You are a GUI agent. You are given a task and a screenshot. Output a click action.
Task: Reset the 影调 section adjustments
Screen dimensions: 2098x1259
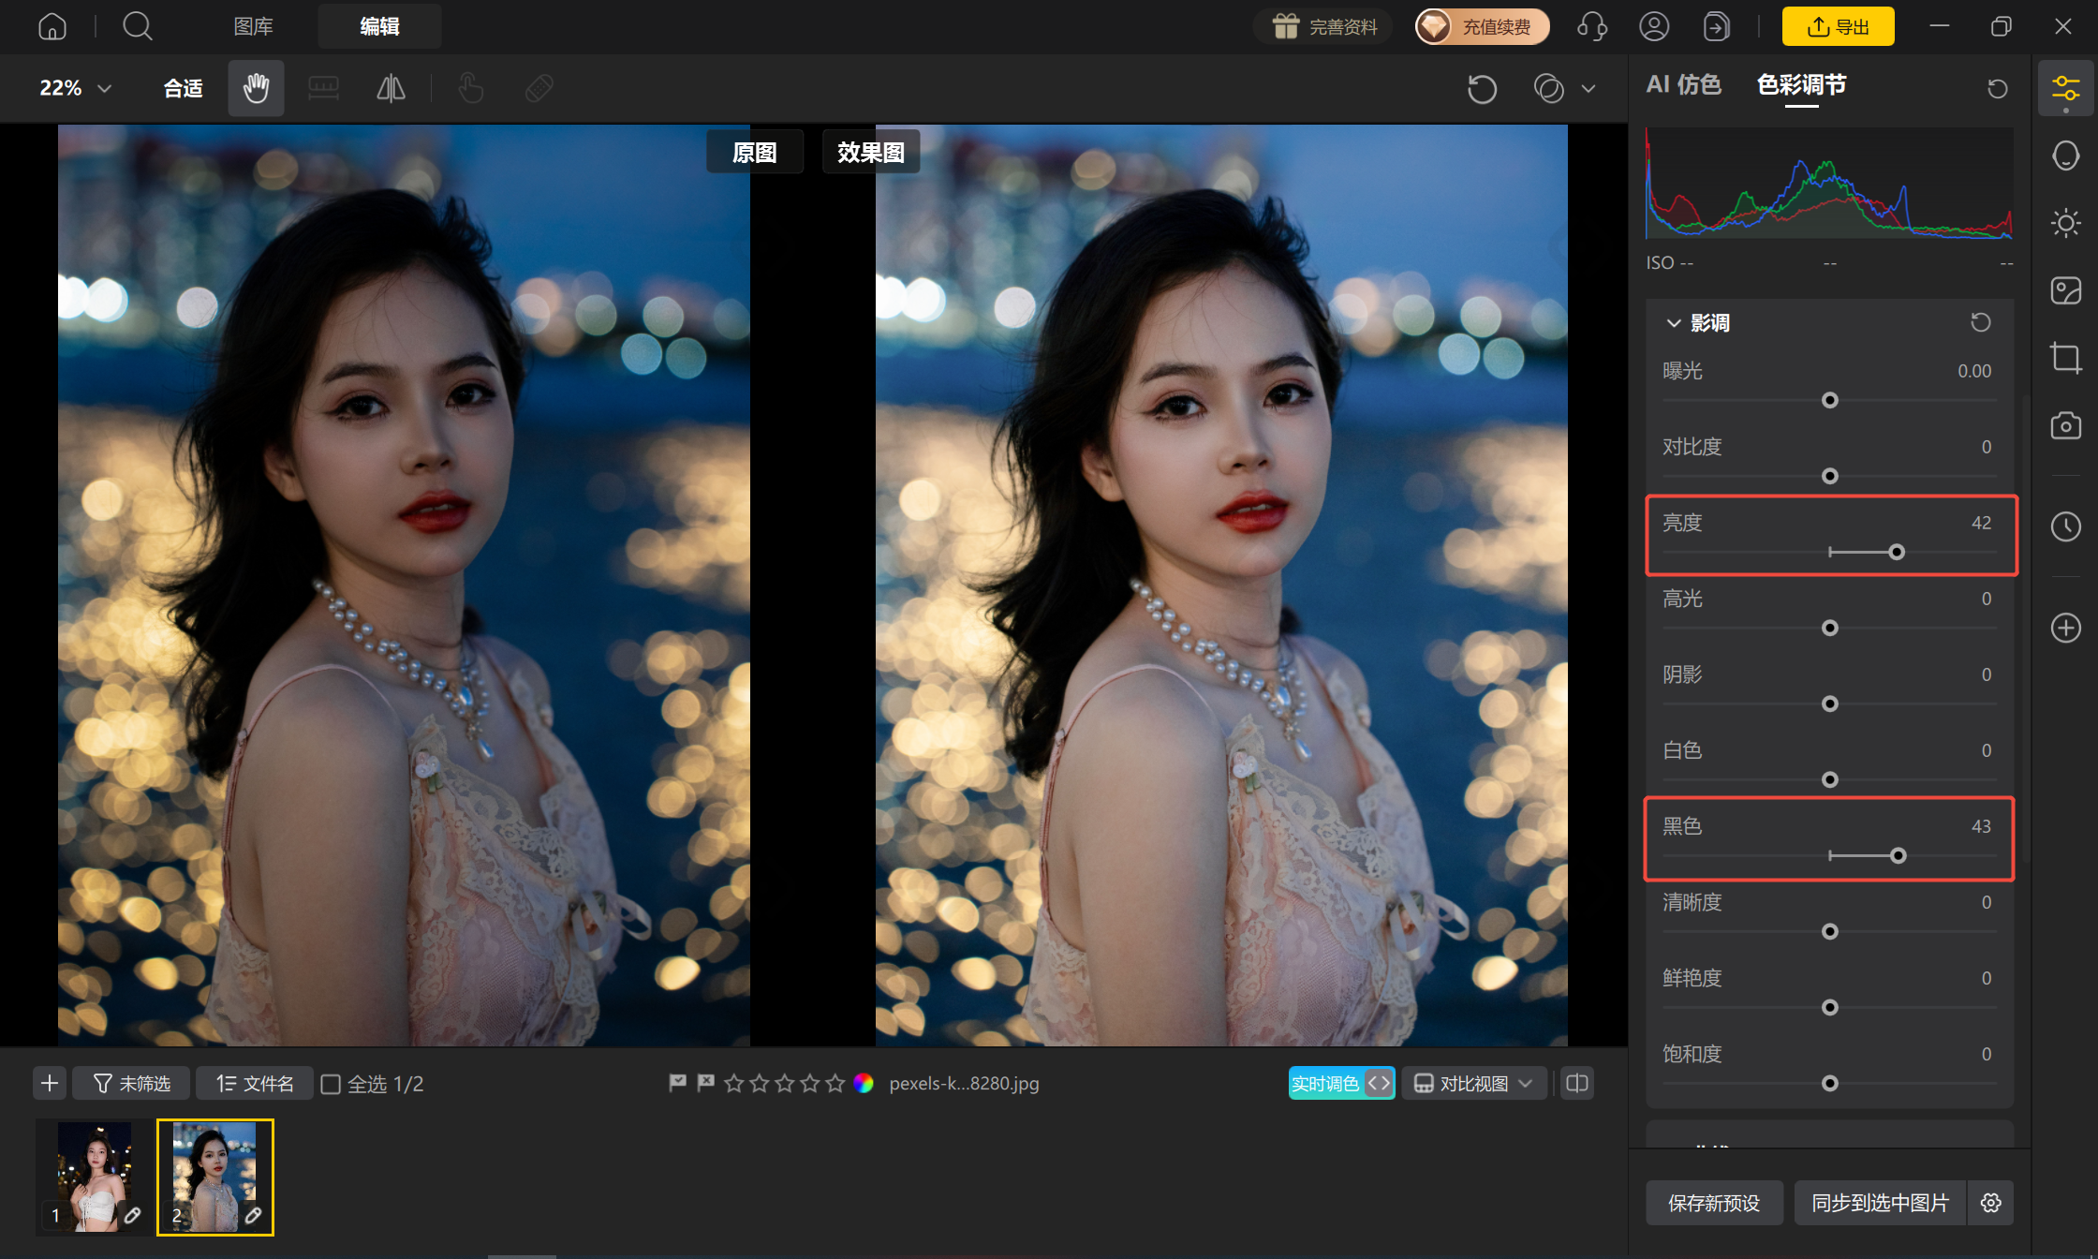tap(1980, 322)
